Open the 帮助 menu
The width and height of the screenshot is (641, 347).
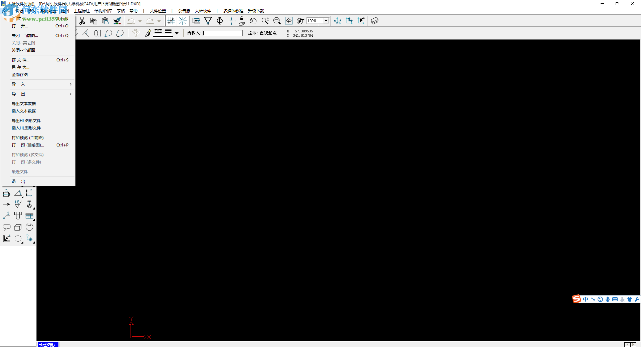pos(134,11)
